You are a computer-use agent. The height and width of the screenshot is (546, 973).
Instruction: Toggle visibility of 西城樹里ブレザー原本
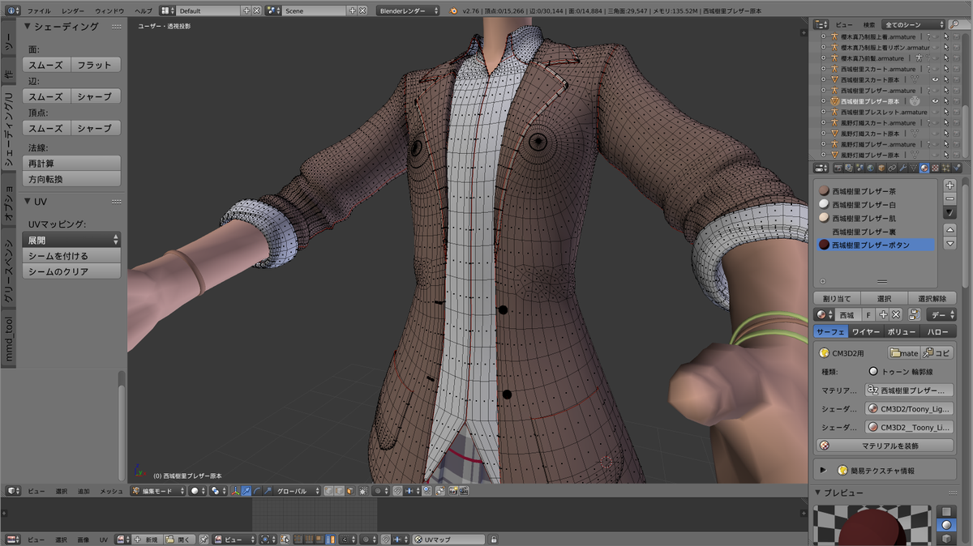tap(936, 101)
